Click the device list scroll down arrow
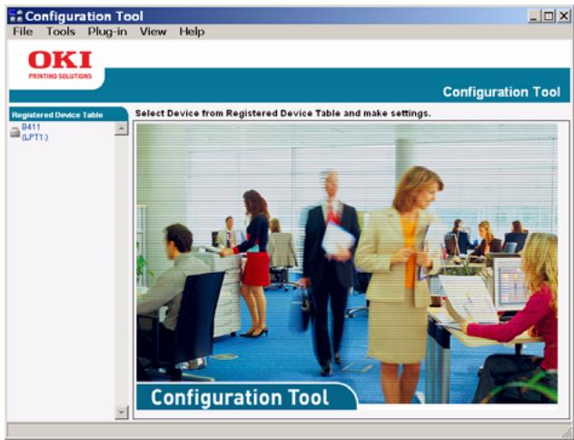574x440 pixels. [x=122, y=413]
